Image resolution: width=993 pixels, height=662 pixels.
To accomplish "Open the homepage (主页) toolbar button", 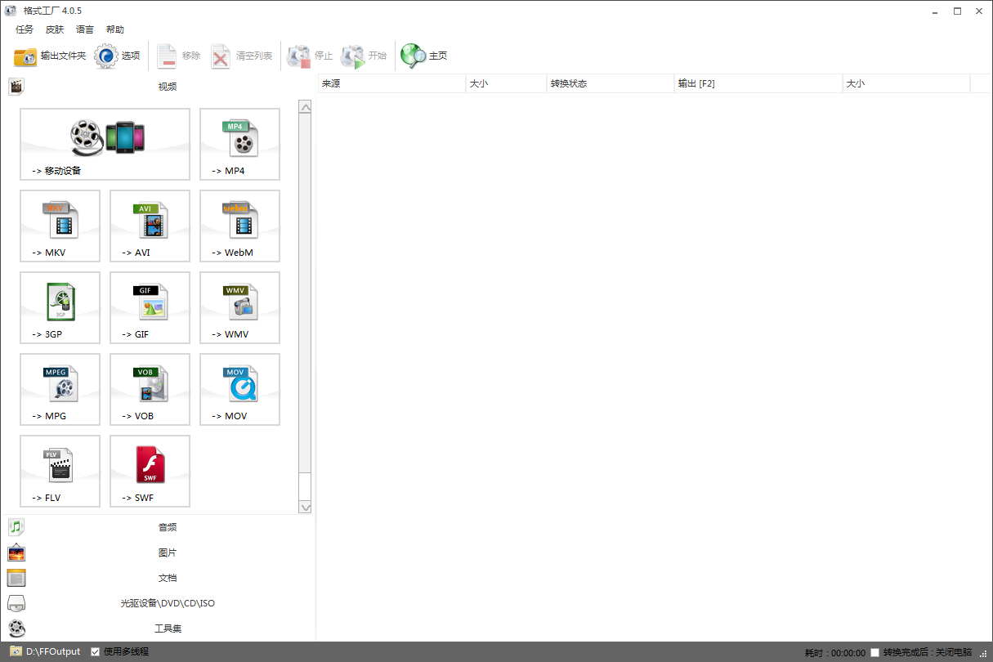I will 424,56.
